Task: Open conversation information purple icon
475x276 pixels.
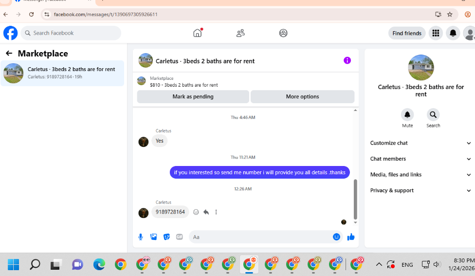Action: tap(347, 60)
